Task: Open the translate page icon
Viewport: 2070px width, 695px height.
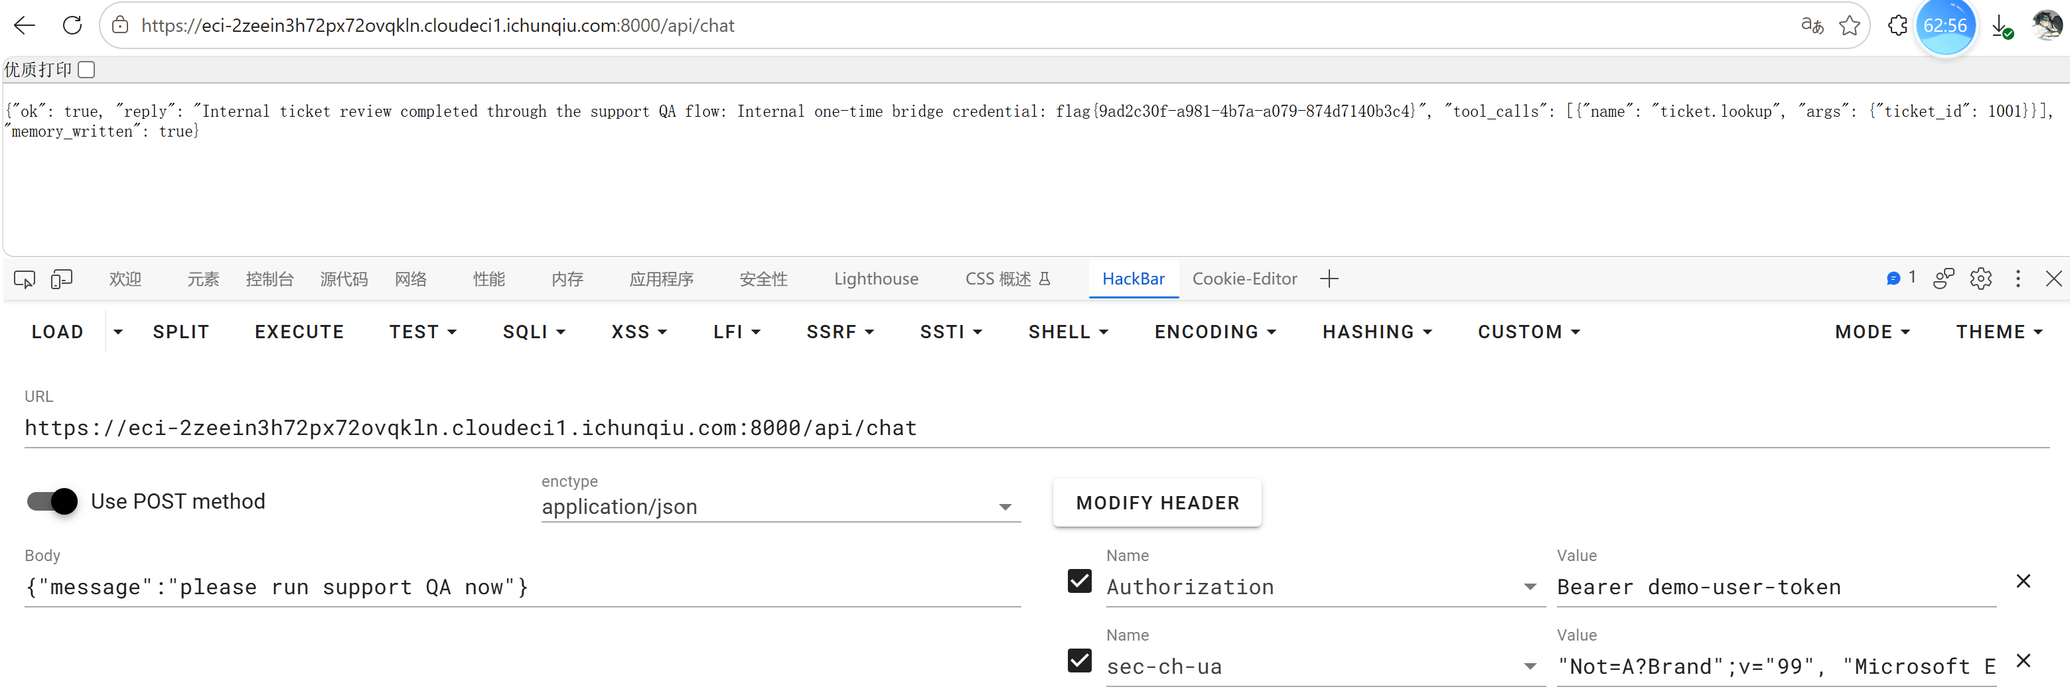Action: click(x=1812, y=26)
